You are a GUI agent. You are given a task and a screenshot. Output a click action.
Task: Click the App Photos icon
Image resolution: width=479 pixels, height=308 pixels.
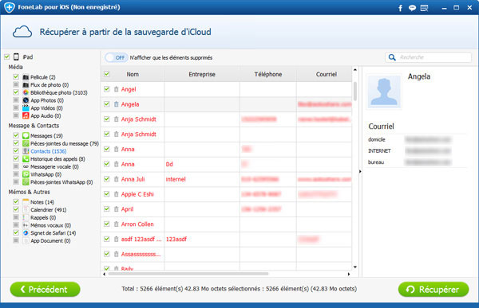(x=26, y=100)
